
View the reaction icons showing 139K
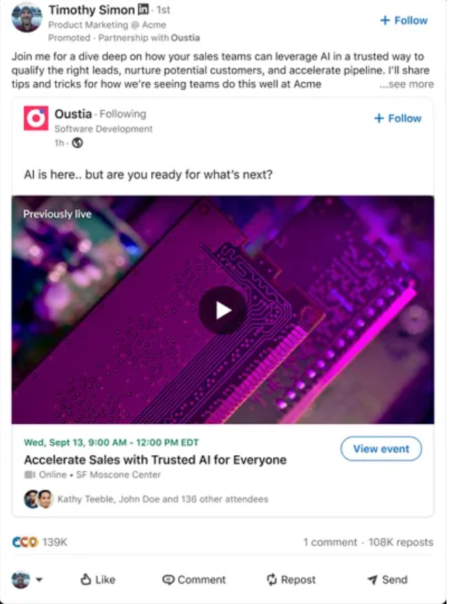25,542
